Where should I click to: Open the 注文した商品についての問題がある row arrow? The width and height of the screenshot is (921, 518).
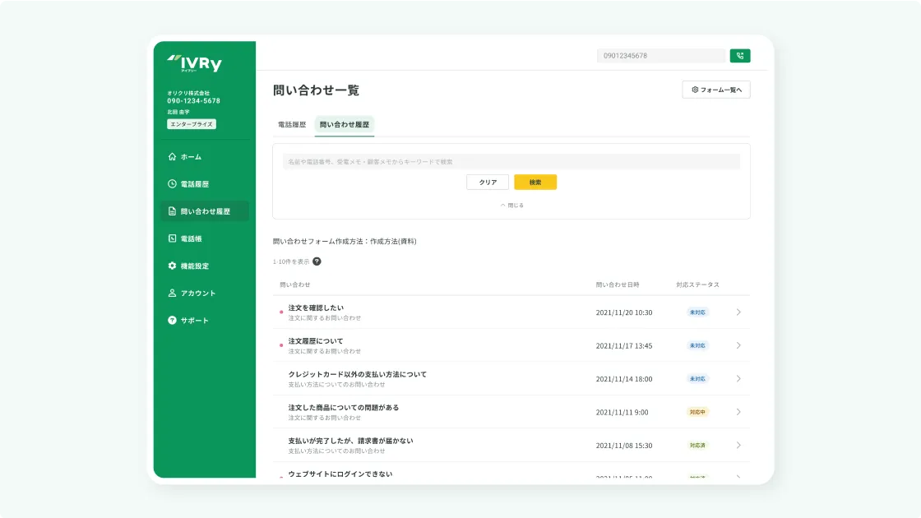tap(738, 412)
